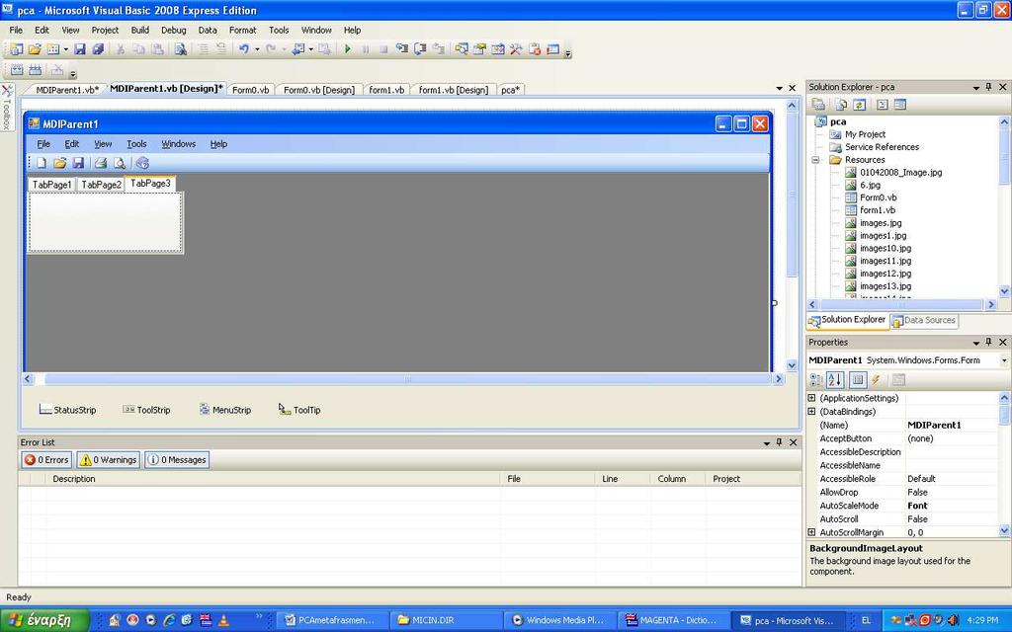Select TabPage2 on the designer form

coord(102,185)
